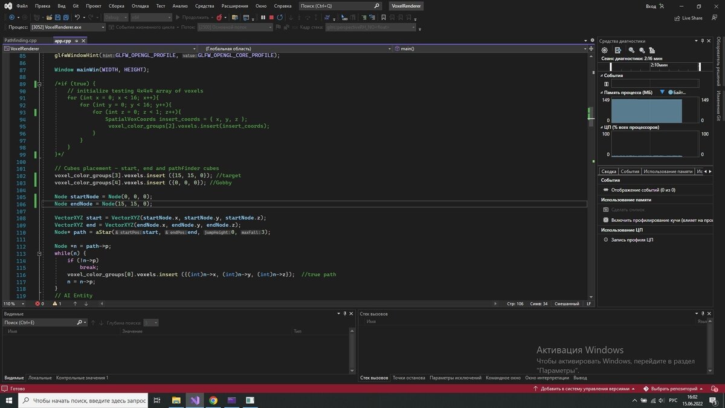
Task: Open the x64 platform dropdown
Action: click(x=150, y=18)
